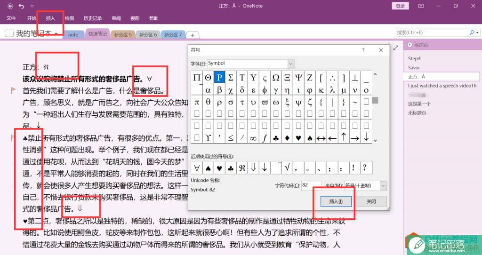Open the 文件 menu
This screenshot has height=255, width=482.
[x=11, y=18]
